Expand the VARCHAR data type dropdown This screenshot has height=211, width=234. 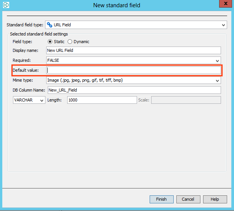tap(42, 100)
